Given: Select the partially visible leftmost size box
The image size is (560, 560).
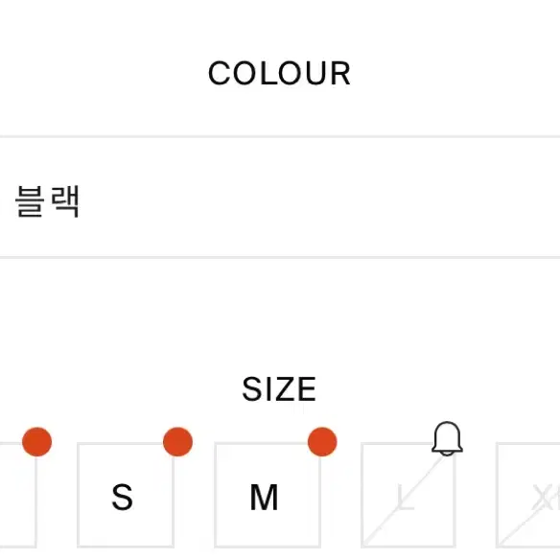Looking at the screenshot, I should 18,495.
